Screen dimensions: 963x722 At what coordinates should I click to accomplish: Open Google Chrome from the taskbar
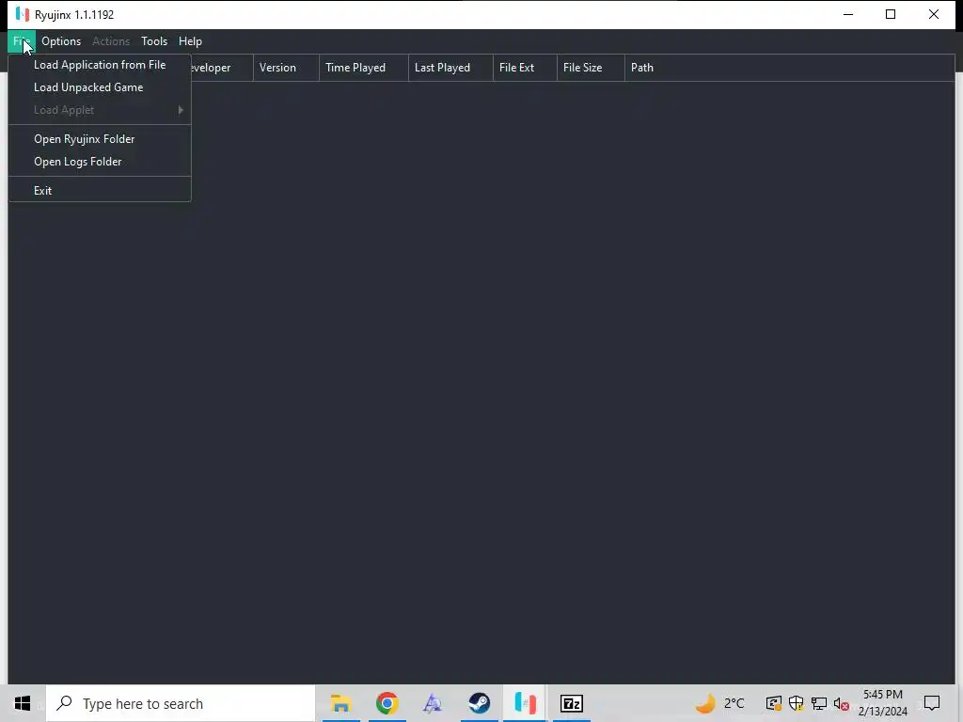tap(387, 703)
